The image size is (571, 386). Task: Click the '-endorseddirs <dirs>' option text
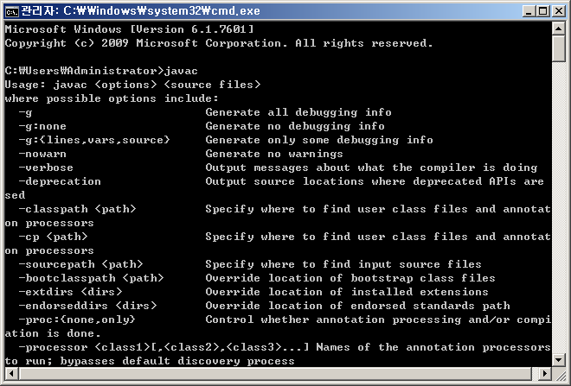click(87, 306)
